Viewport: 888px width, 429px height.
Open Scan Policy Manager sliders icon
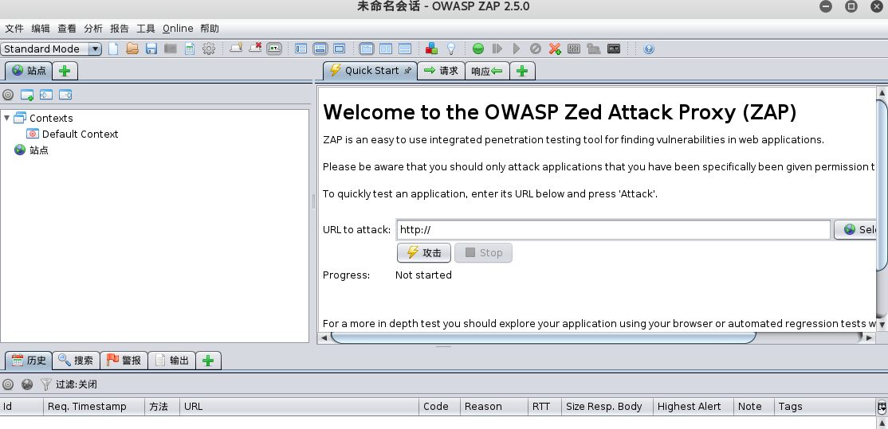tap(574, 49)
